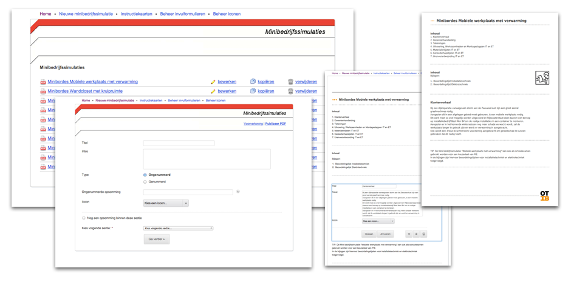This screenshot has width=571, height=285.
Task: Move section up with arrow button
Action: (409, 233)
